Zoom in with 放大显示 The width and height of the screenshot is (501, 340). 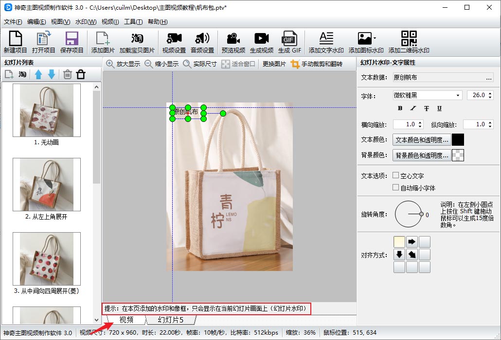[x=124, y=64]
